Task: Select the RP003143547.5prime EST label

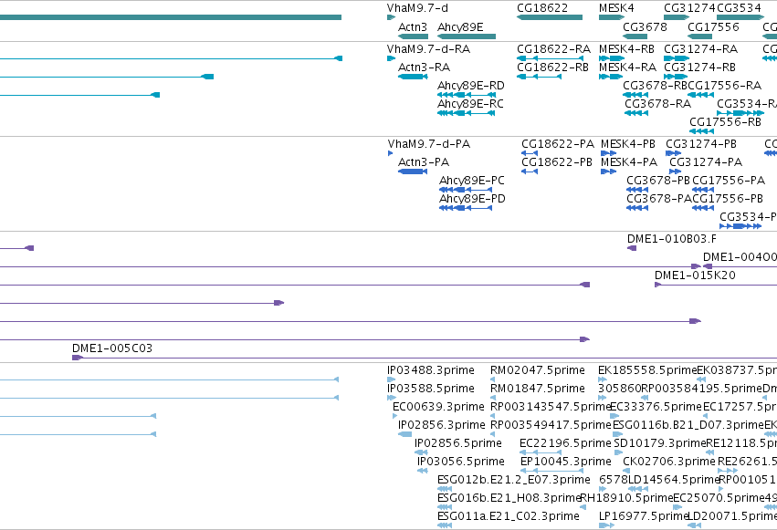Action: pos(551,407)
